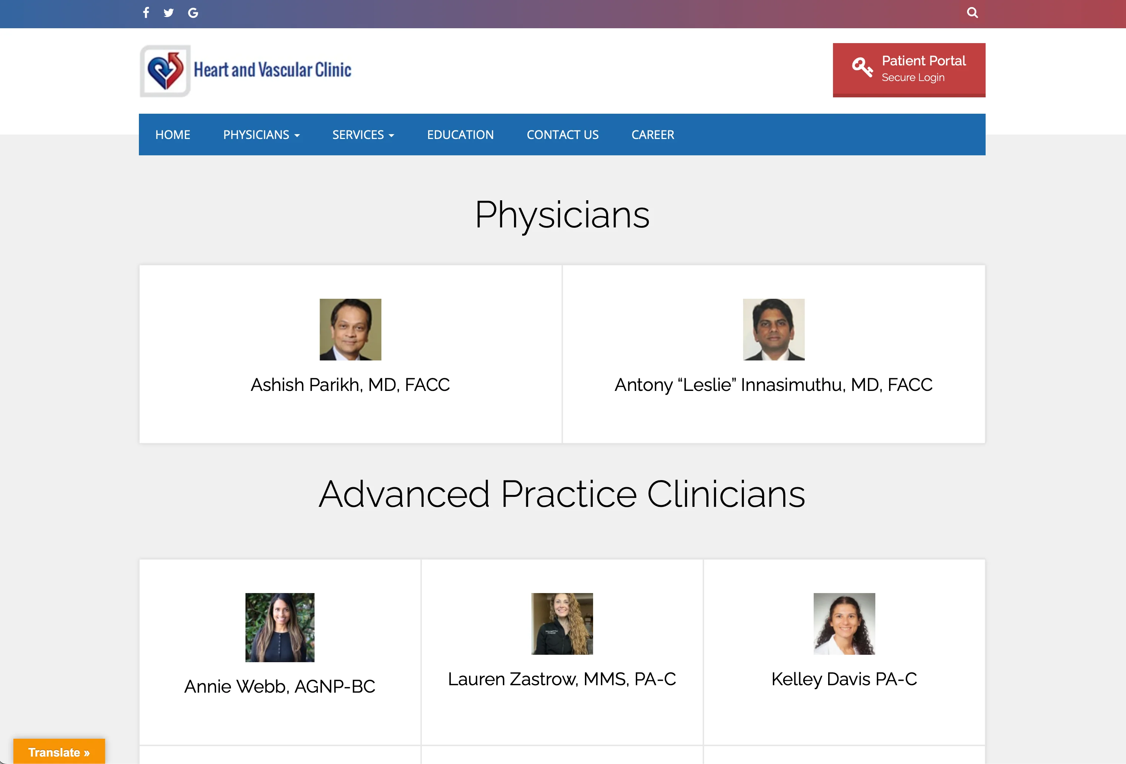Open the Twitter icon in the header
1126x764 pixels.
click(169, 13)
